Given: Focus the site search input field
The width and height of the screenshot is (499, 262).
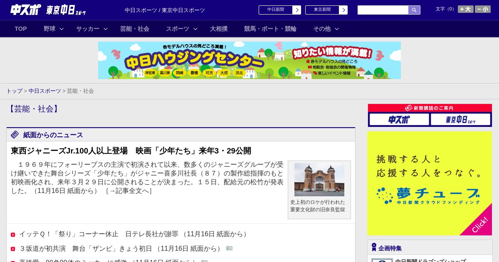Looking at the screenshot, I should point(383,10).
